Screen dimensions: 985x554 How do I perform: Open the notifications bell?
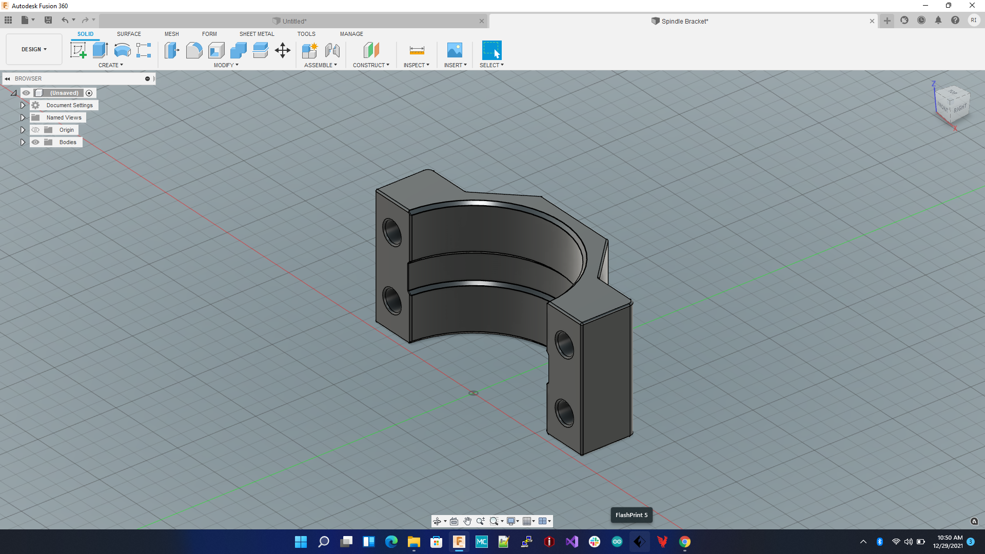938,21
